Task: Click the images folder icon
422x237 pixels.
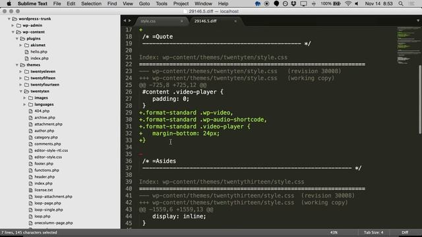Action: (x=31, y=98)
